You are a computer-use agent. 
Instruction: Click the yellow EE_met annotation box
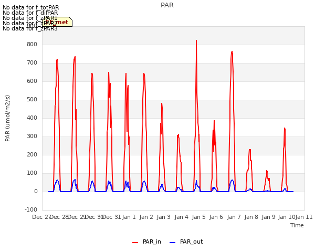(57, 22)
